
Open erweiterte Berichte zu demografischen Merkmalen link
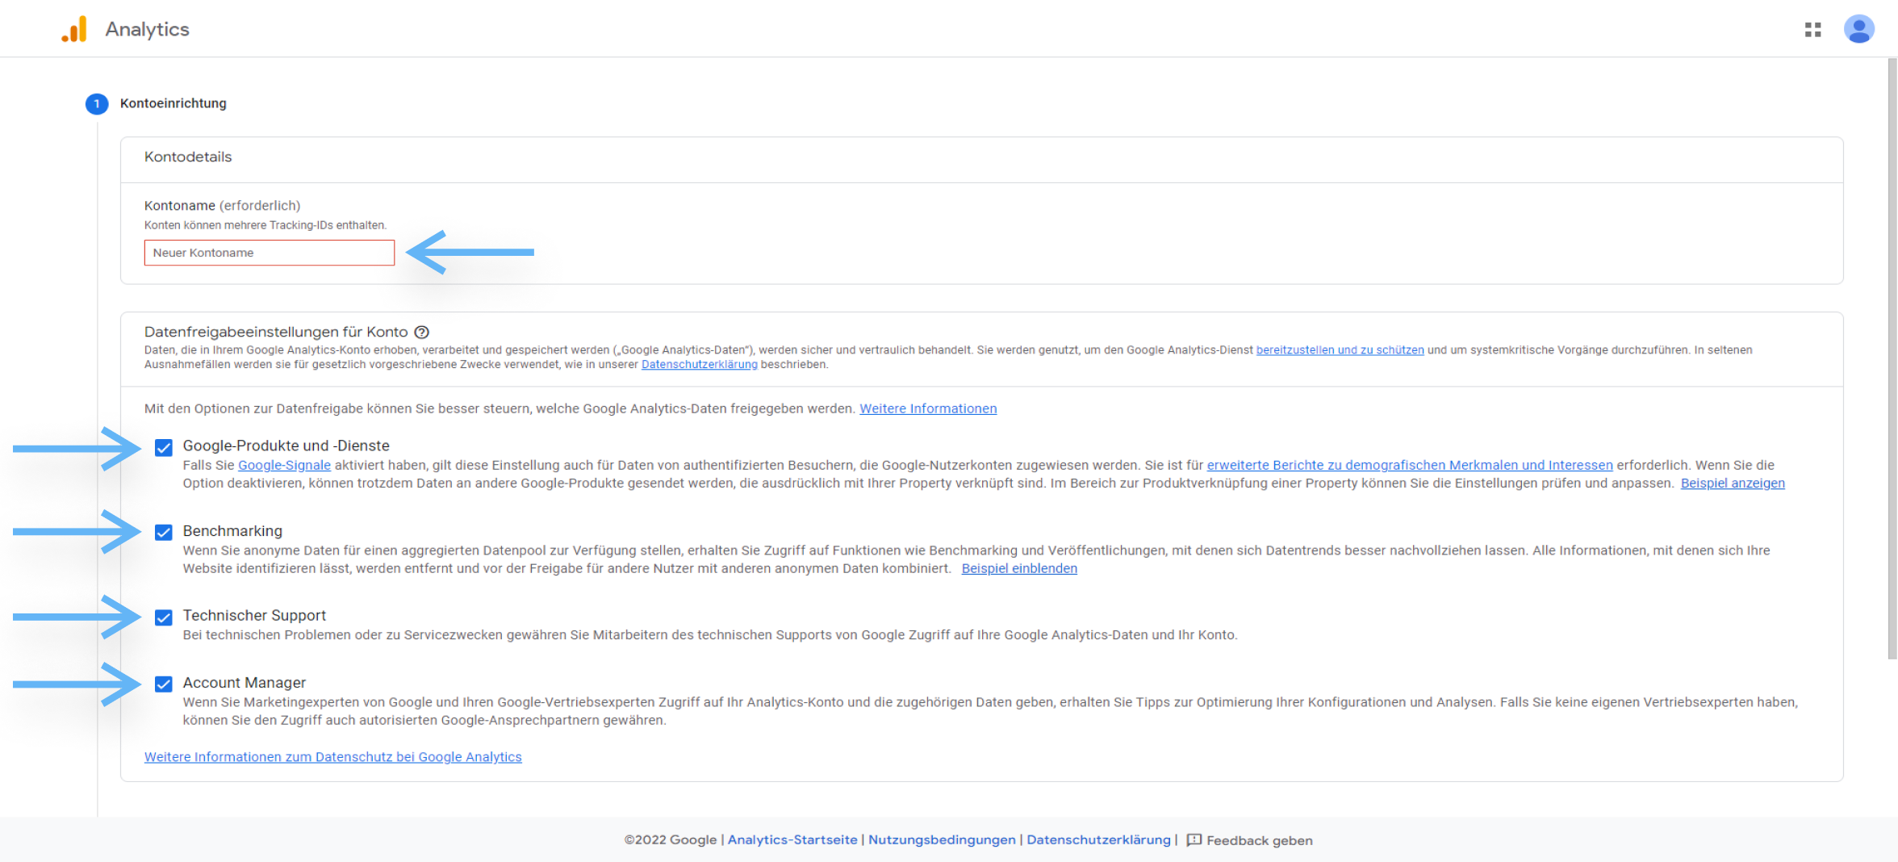tap(1410, 465)
